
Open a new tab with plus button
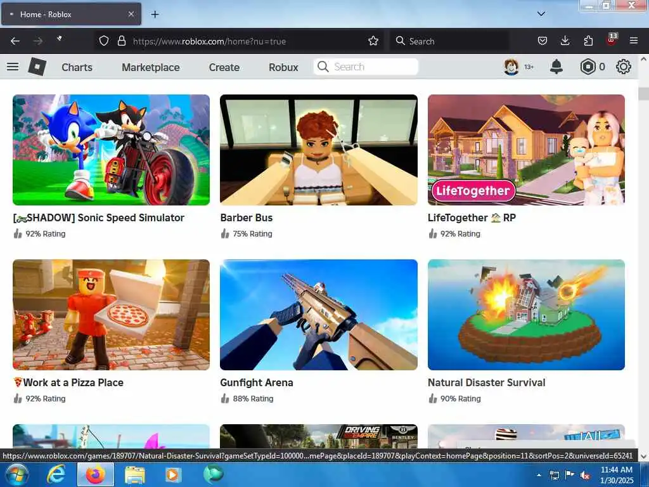click(155, 15)
